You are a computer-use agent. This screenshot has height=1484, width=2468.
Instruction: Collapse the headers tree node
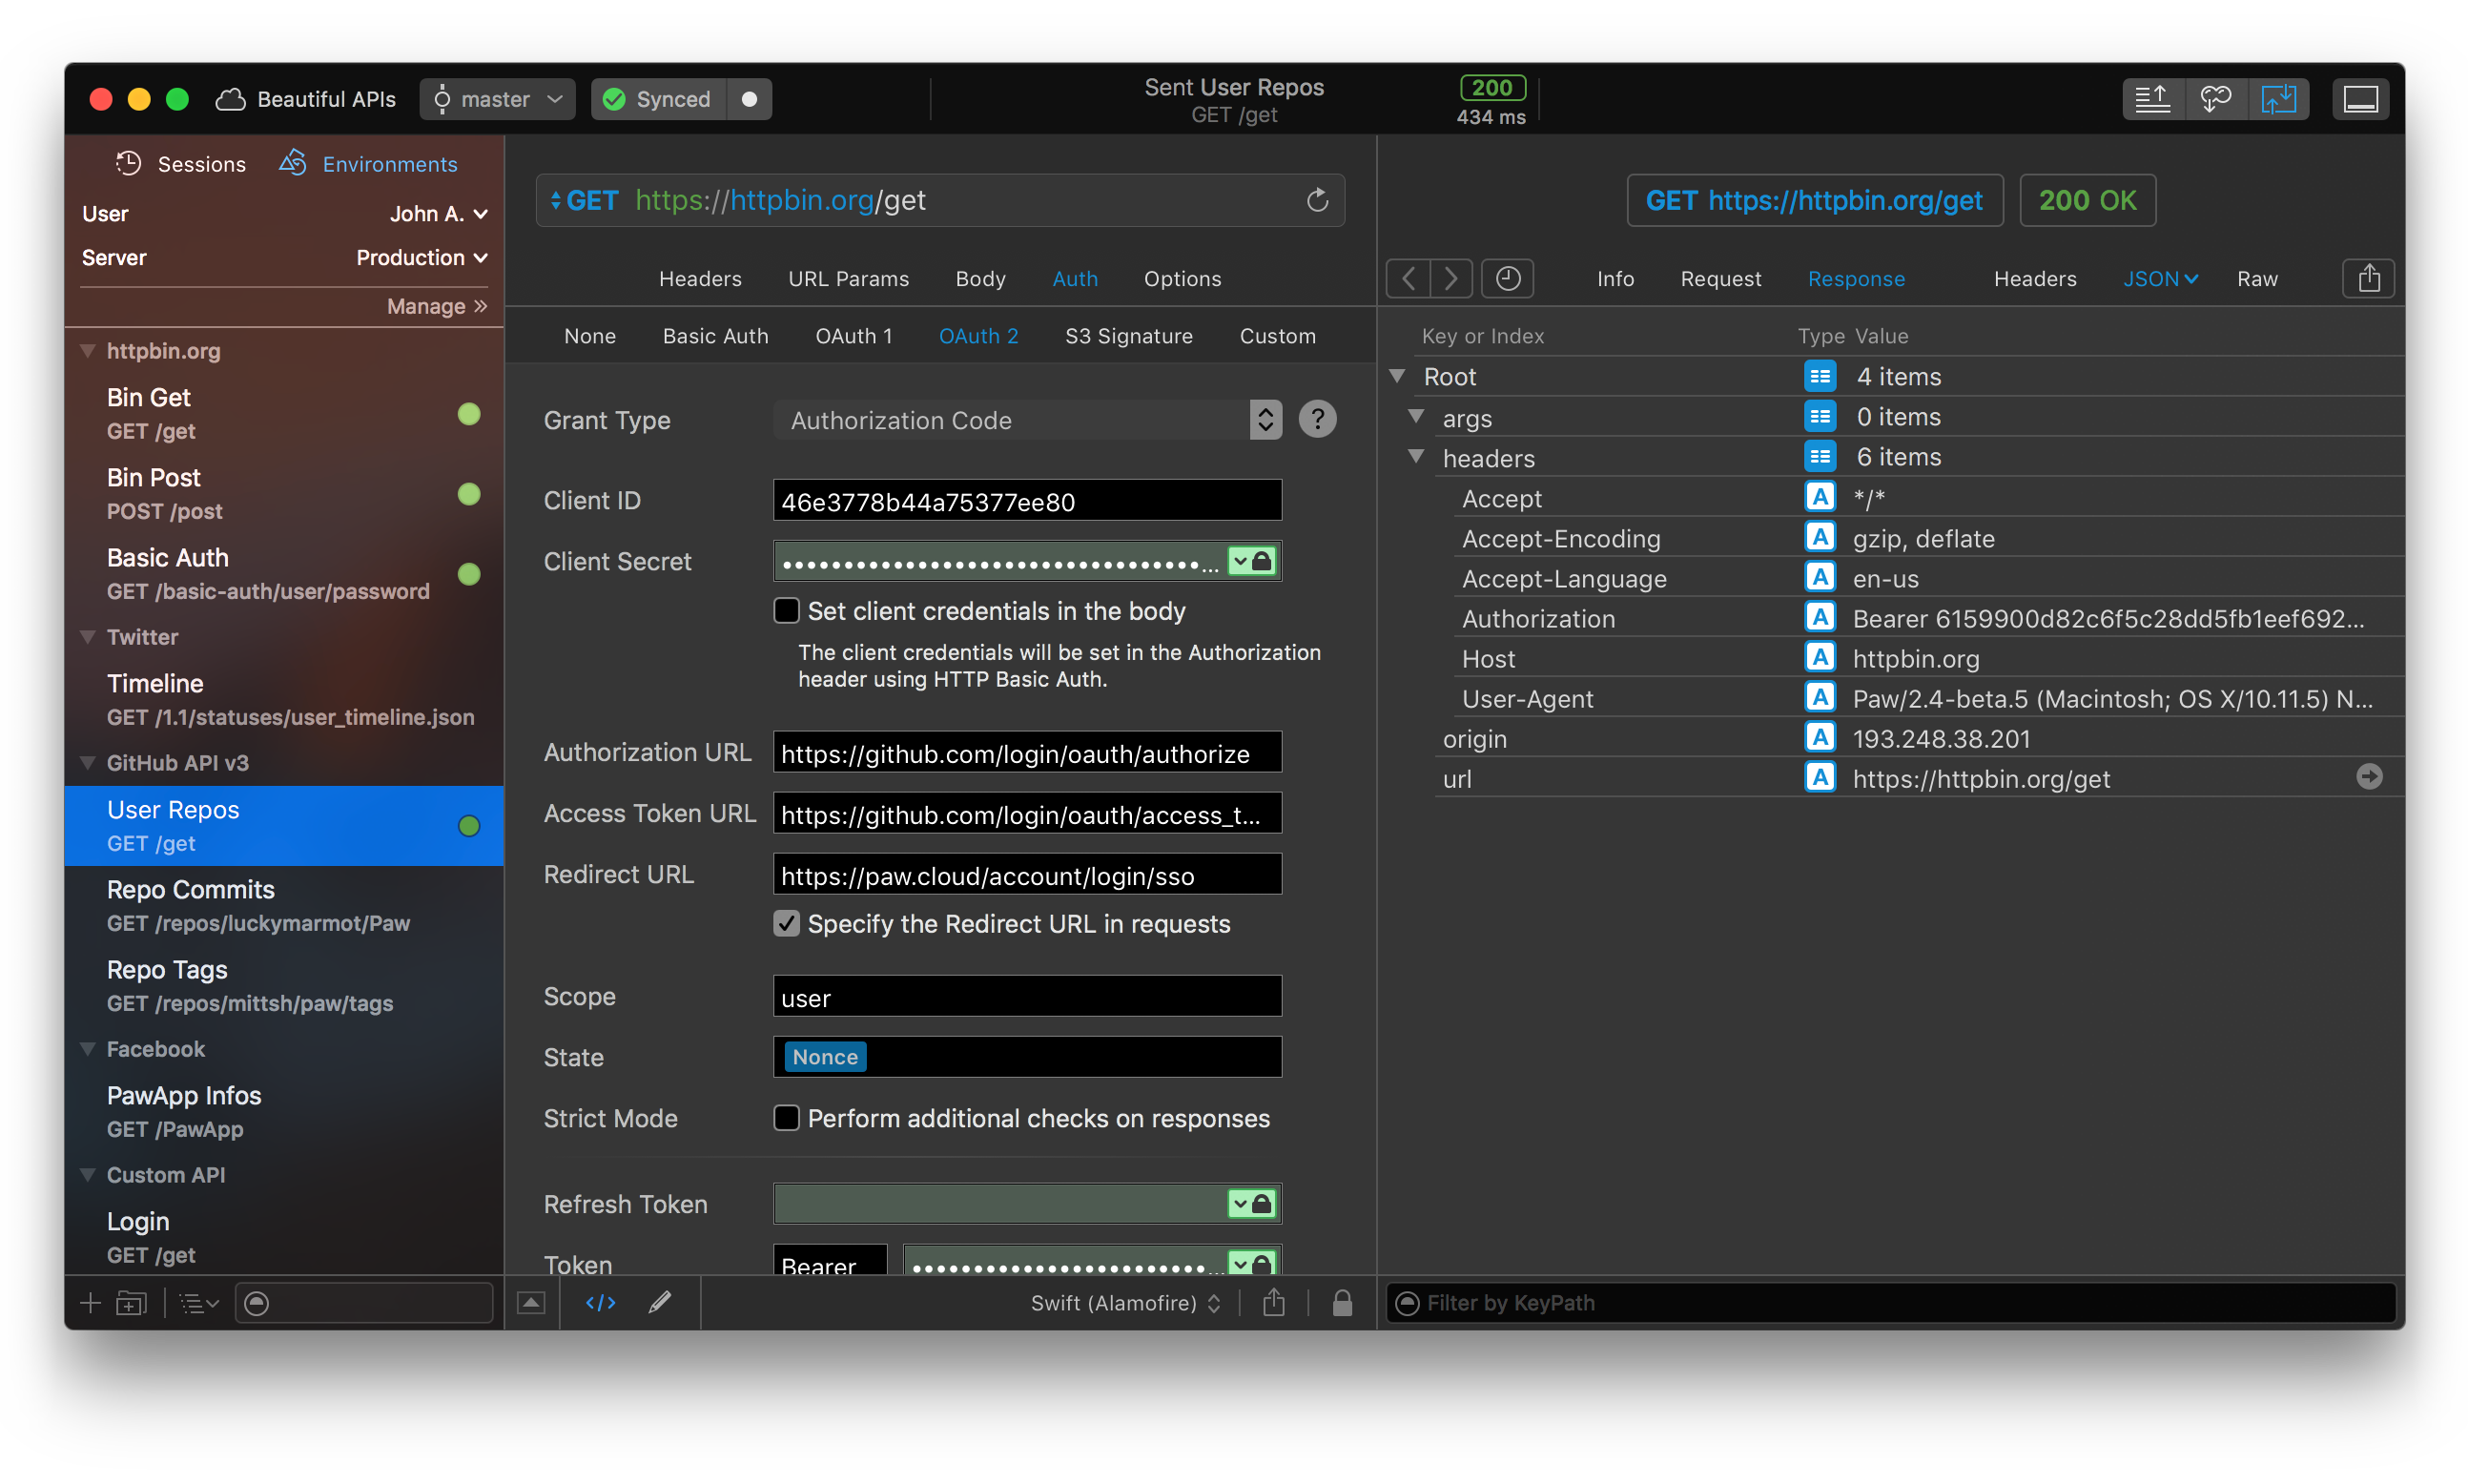click(x=1415, y=457)
